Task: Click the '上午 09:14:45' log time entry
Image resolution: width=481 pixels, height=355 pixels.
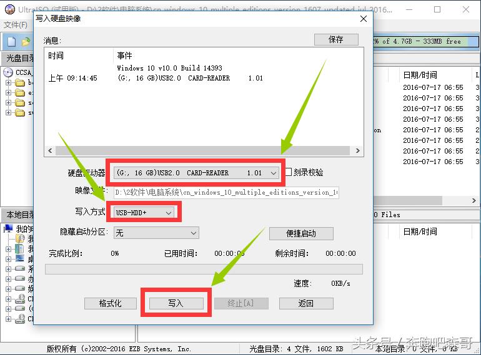Action: tap(73, 78)
